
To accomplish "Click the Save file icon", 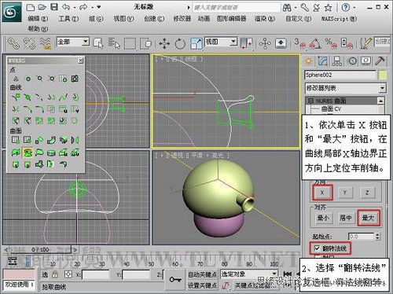I will tap(54, 7).
